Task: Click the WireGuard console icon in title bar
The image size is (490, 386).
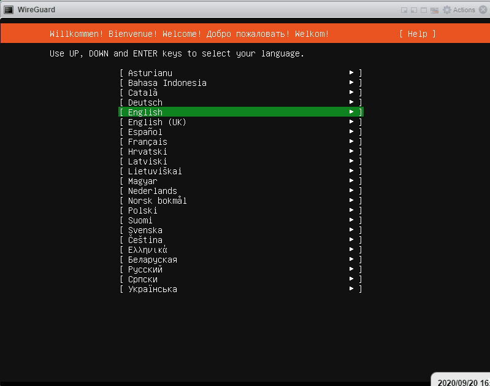Action: (x=9, y=9)
